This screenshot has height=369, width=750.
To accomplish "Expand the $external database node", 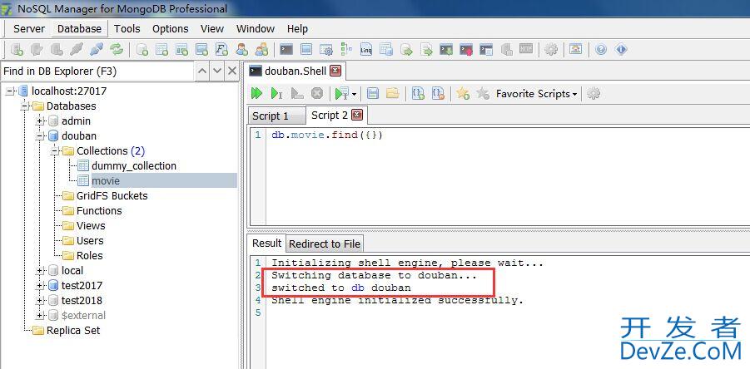I will click(x=41, y=316).
